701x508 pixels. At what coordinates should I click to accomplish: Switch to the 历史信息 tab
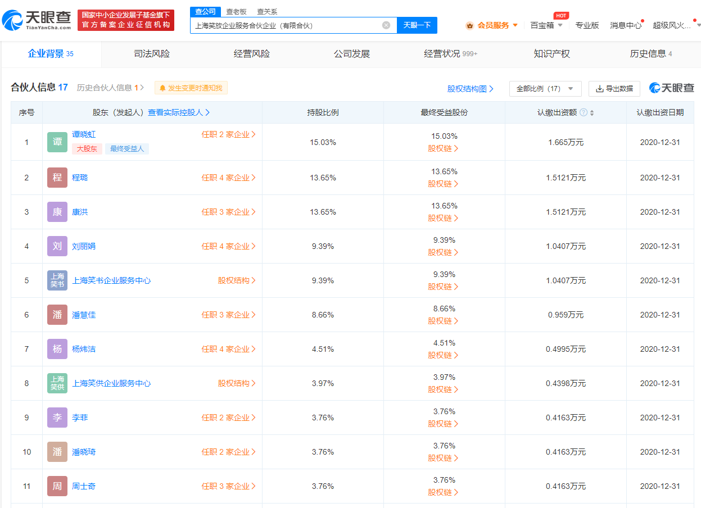(651, 54)
